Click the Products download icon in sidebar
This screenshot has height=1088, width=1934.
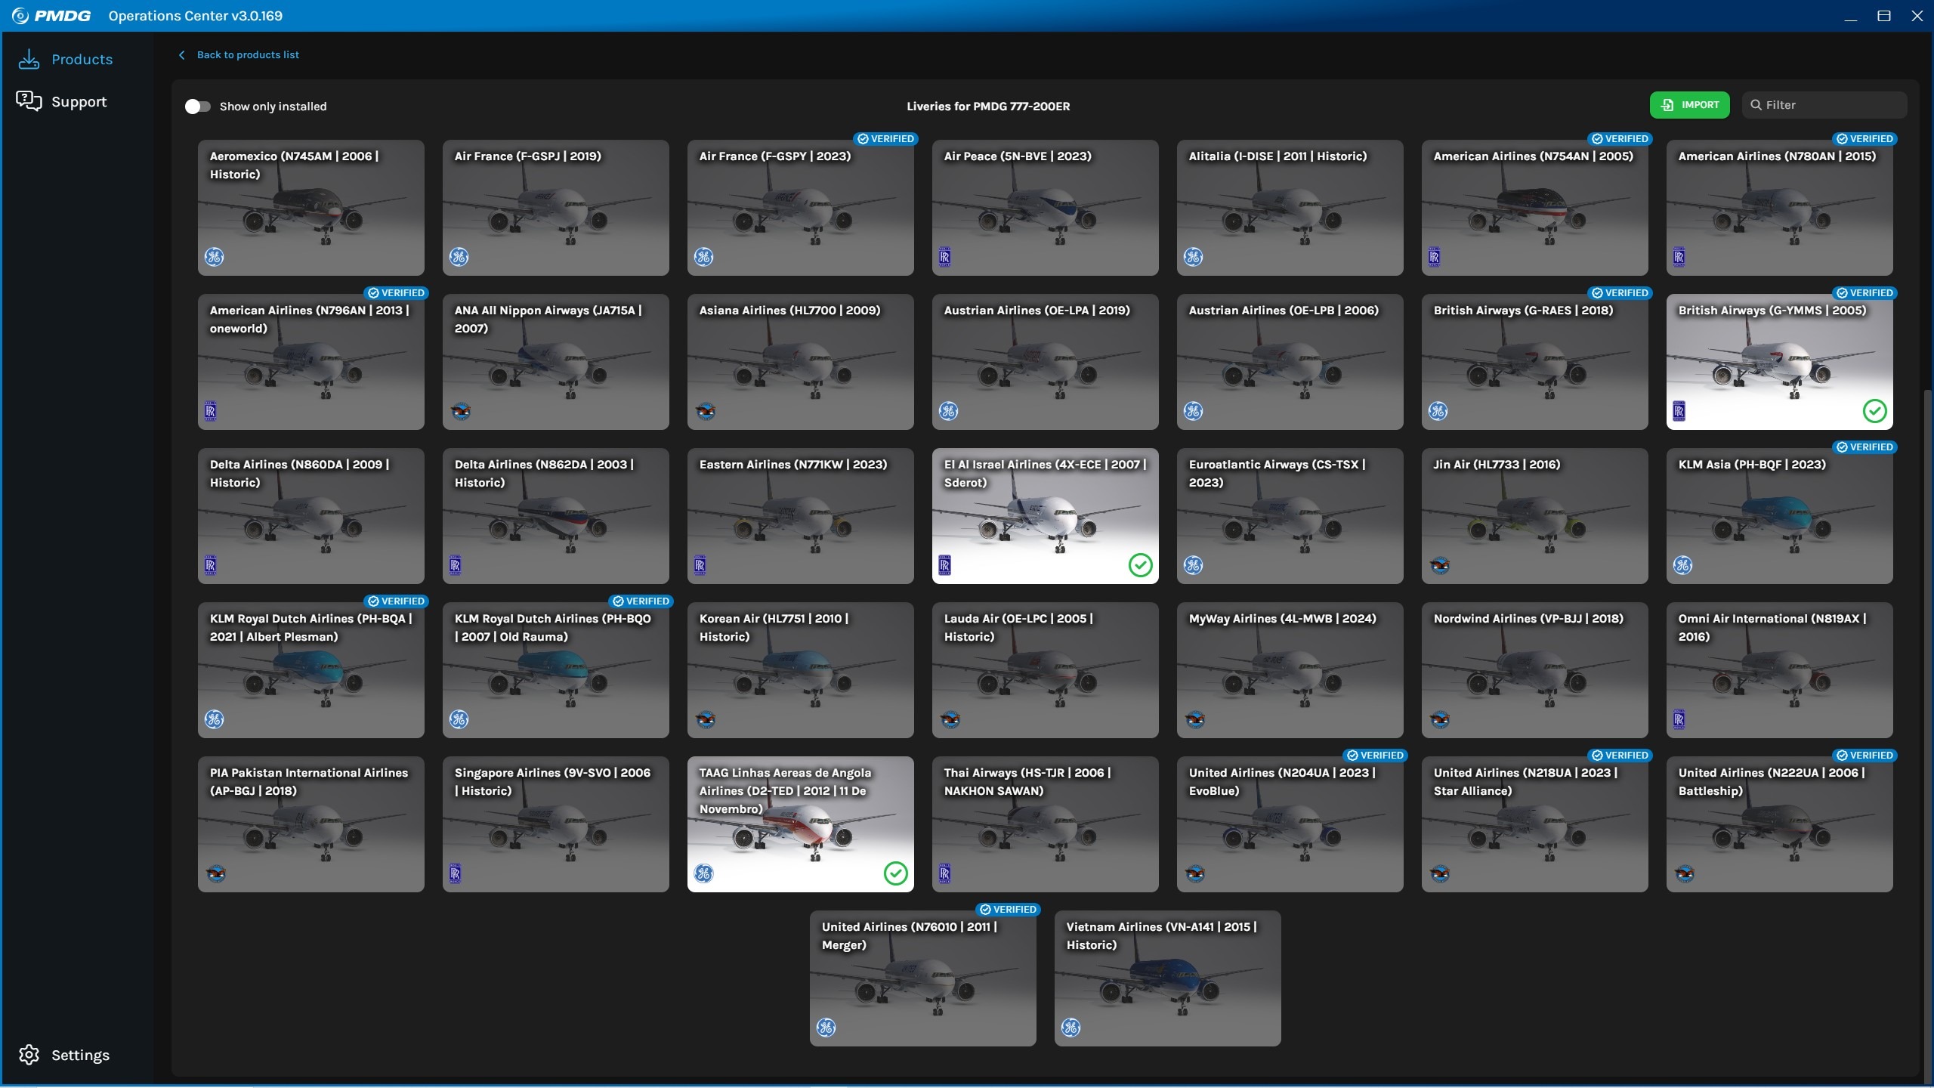[29, 59]
